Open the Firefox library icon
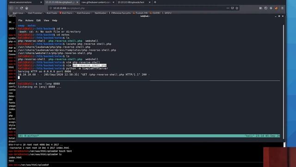The height and width of the screenshot is (167, 296). click(261, 8)
